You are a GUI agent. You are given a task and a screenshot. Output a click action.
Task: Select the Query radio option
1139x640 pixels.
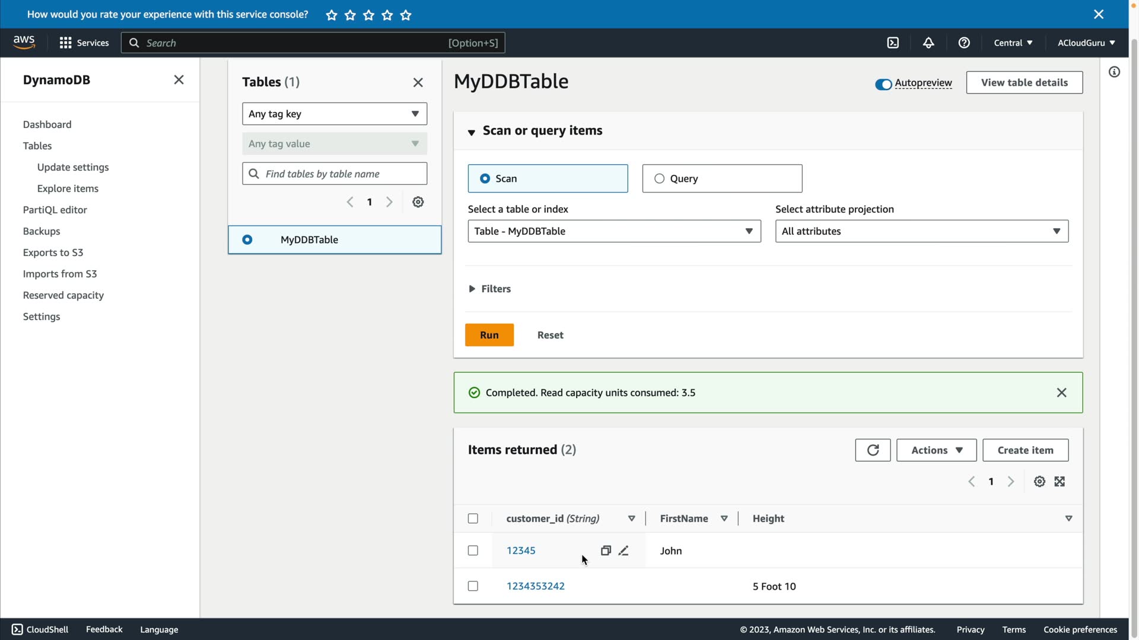click(x=659, y=178)
